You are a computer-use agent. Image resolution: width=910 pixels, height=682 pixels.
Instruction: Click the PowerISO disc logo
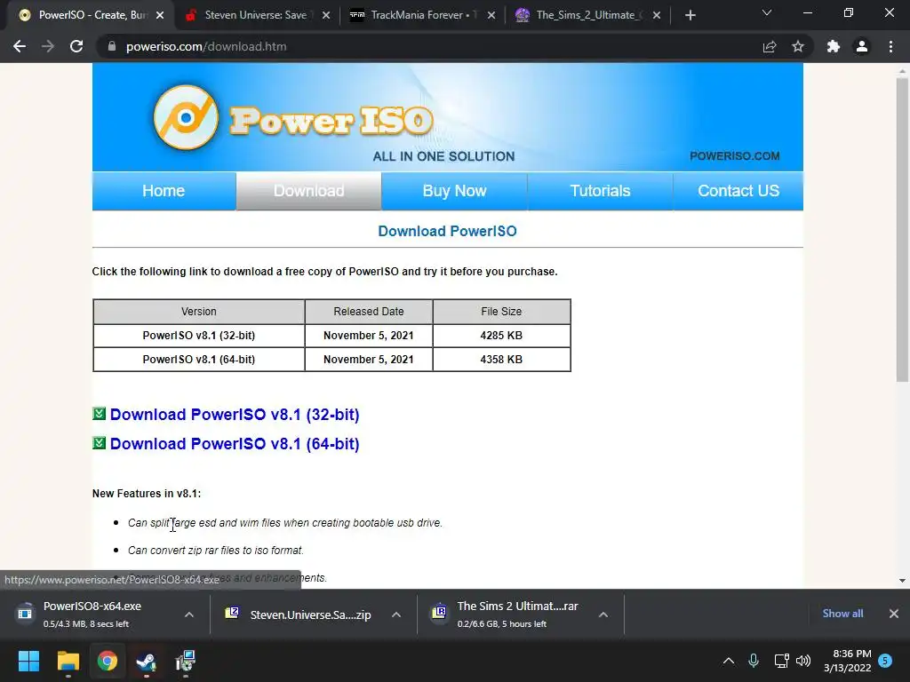(x=186, y=118)
